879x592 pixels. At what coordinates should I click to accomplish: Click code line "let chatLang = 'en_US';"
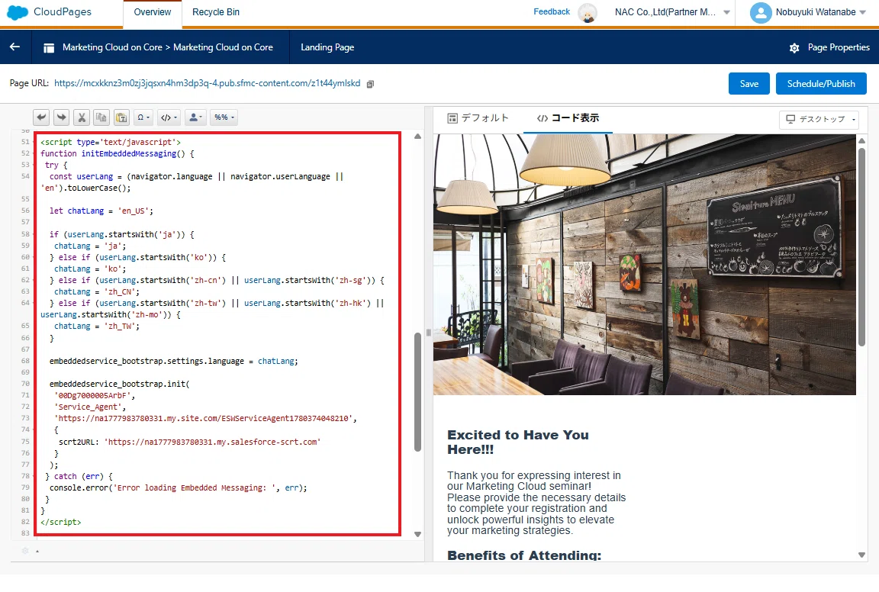(x=101, y=211)
